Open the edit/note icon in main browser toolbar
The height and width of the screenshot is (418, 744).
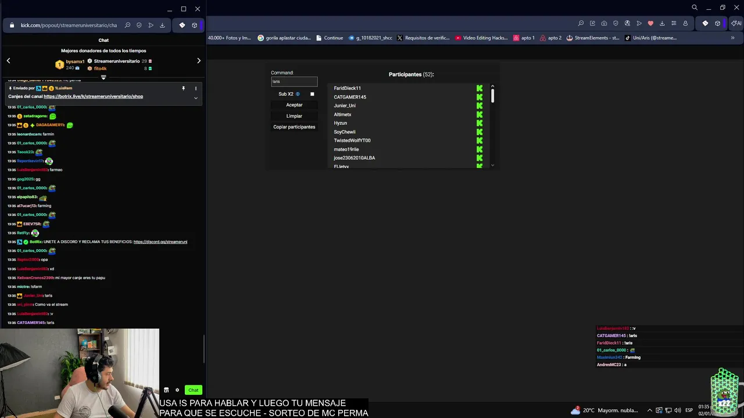[592, 23]
